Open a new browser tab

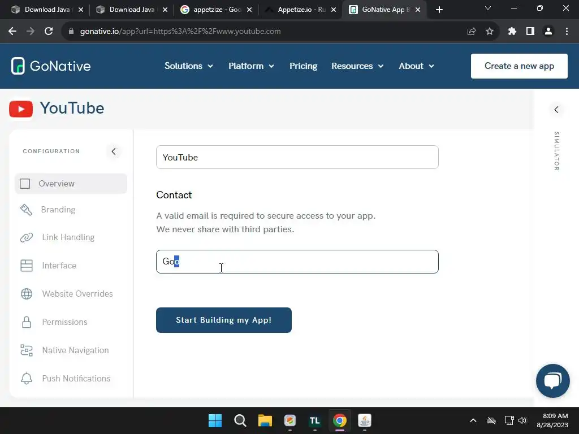point(439,10)
